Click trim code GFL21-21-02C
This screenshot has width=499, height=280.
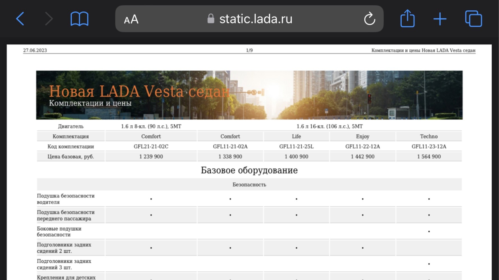[151, 146]
